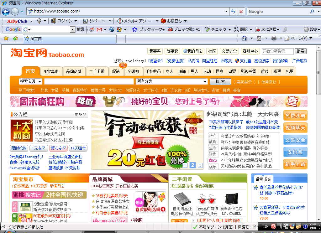
Task: Click the blue globe icon in Google toolbar
Action: [x=112, y=29]
